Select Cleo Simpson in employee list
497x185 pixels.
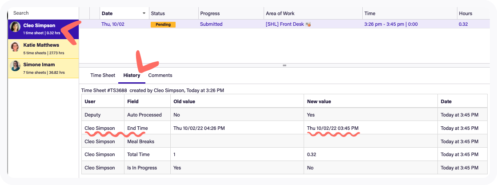point(43,29)
